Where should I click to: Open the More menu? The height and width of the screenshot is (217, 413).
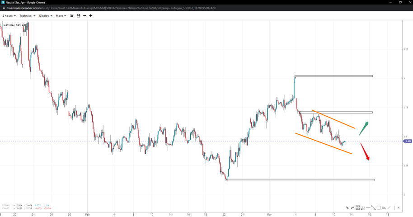(x=61, y=16)
